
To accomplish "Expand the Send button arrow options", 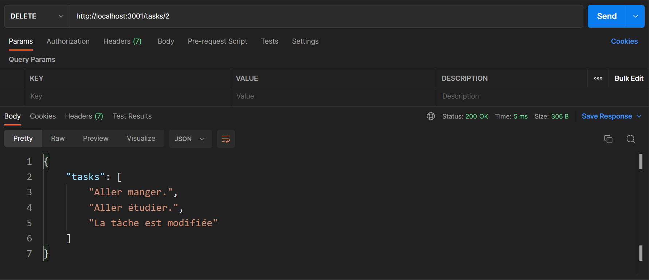I will [x=636, y=16].
